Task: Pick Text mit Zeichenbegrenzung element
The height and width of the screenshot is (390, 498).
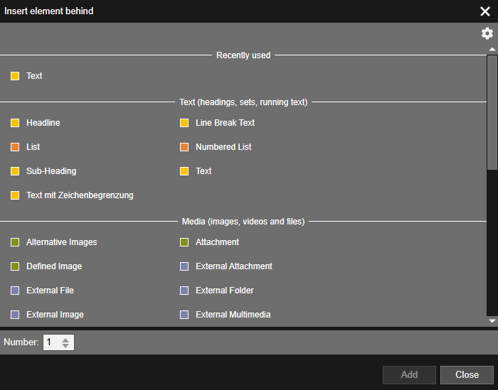Action: coord(80,195)
